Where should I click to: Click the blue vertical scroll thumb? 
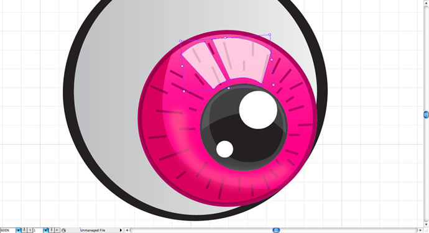427,114
